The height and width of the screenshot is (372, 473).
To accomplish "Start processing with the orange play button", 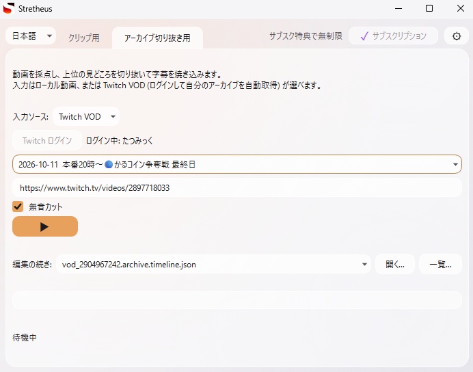I will (x=45, y=226).
